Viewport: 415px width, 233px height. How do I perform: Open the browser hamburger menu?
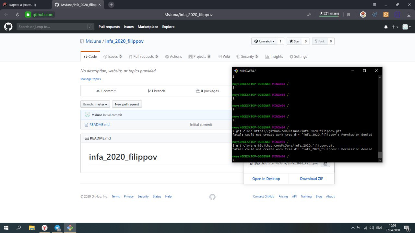(375, 5)
